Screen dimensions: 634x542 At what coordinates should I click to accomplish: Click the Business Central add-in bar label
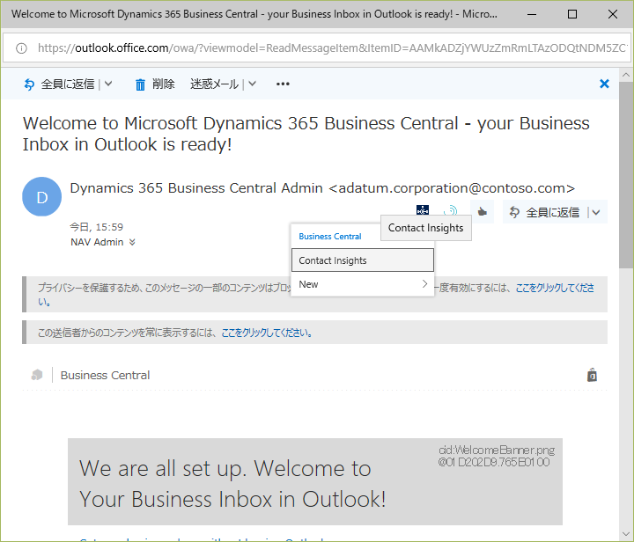(x=105, y=375)
